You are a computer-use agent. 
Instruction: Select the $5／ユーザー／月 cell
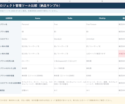tap(70, 46)
